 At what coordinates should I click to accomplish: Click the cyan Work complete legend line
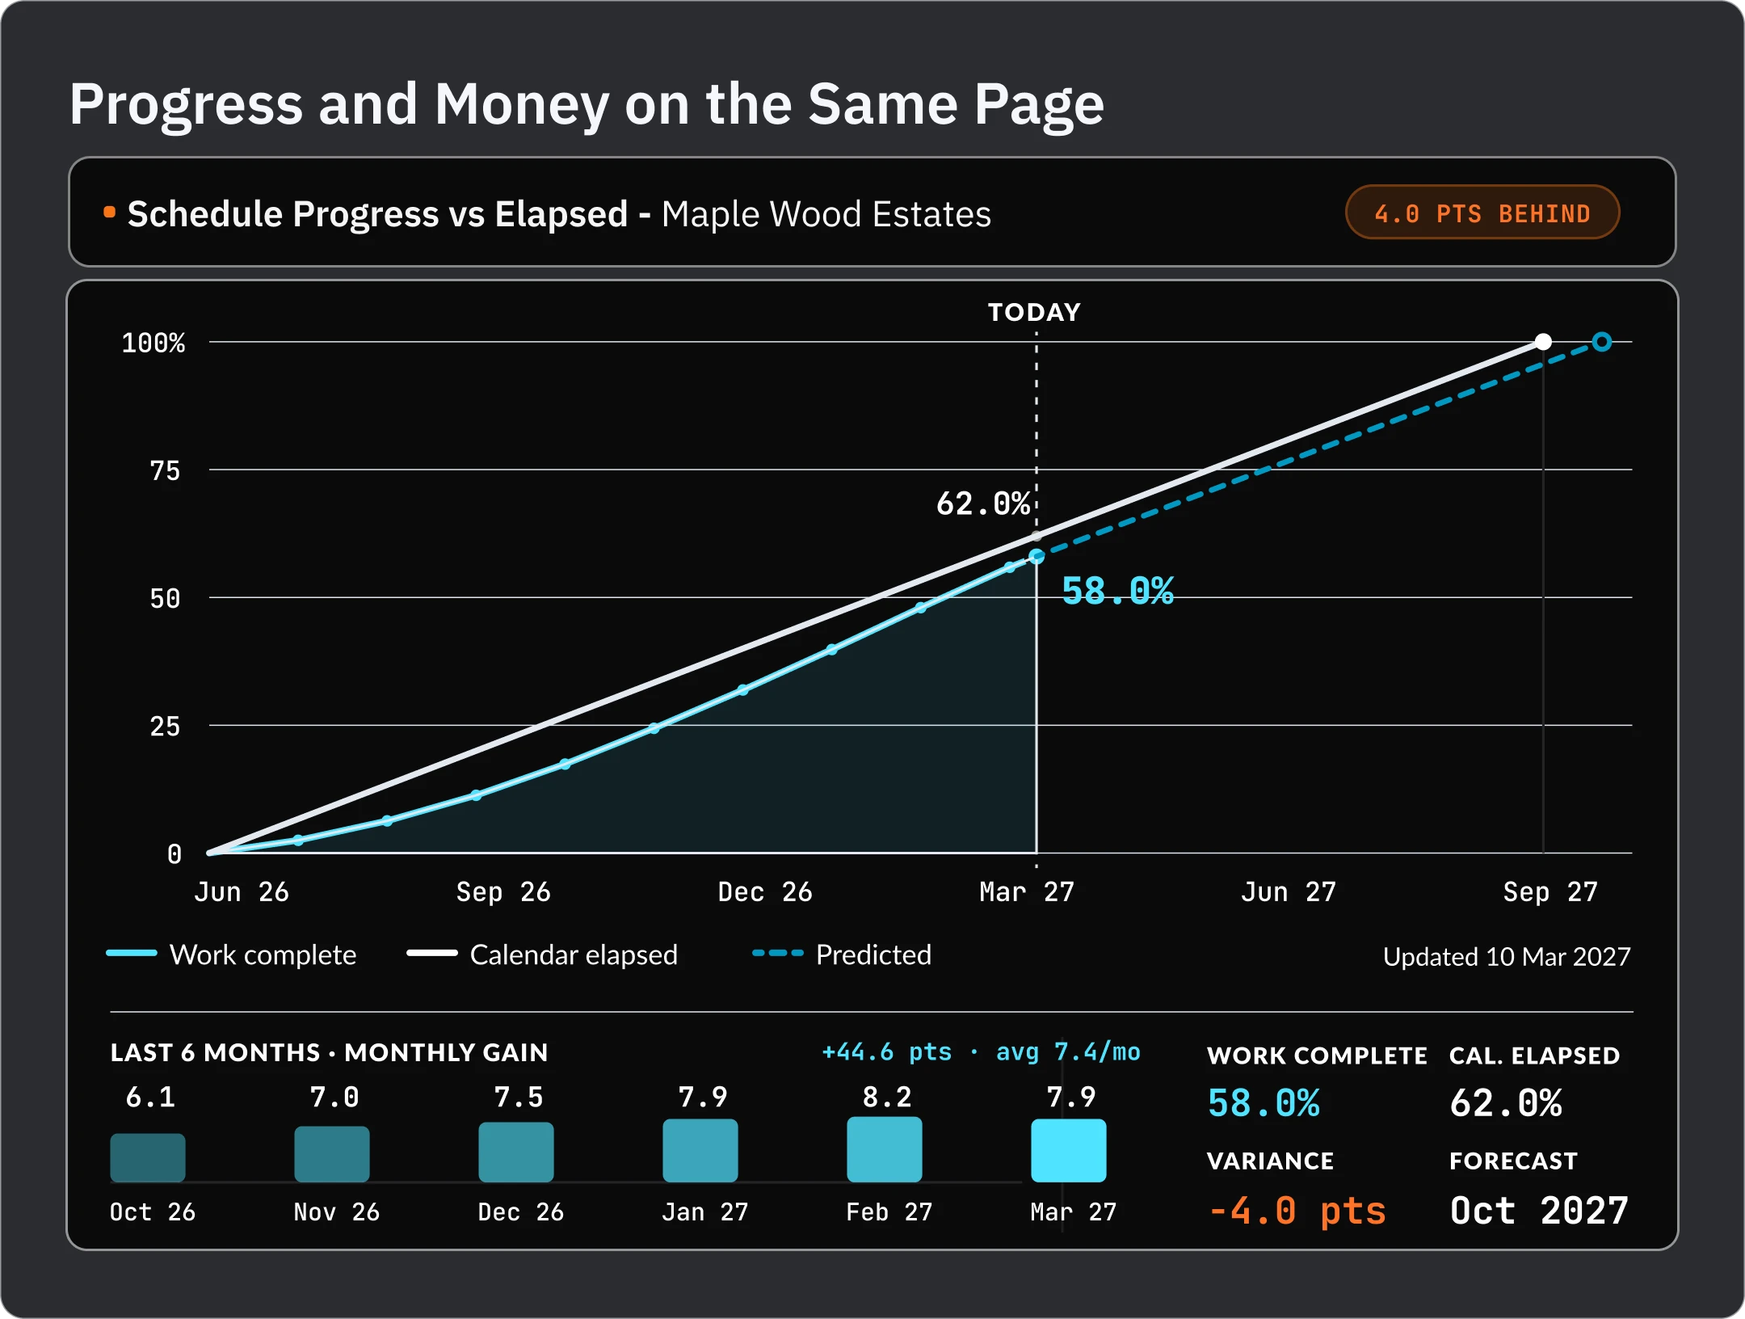(131, 953)
